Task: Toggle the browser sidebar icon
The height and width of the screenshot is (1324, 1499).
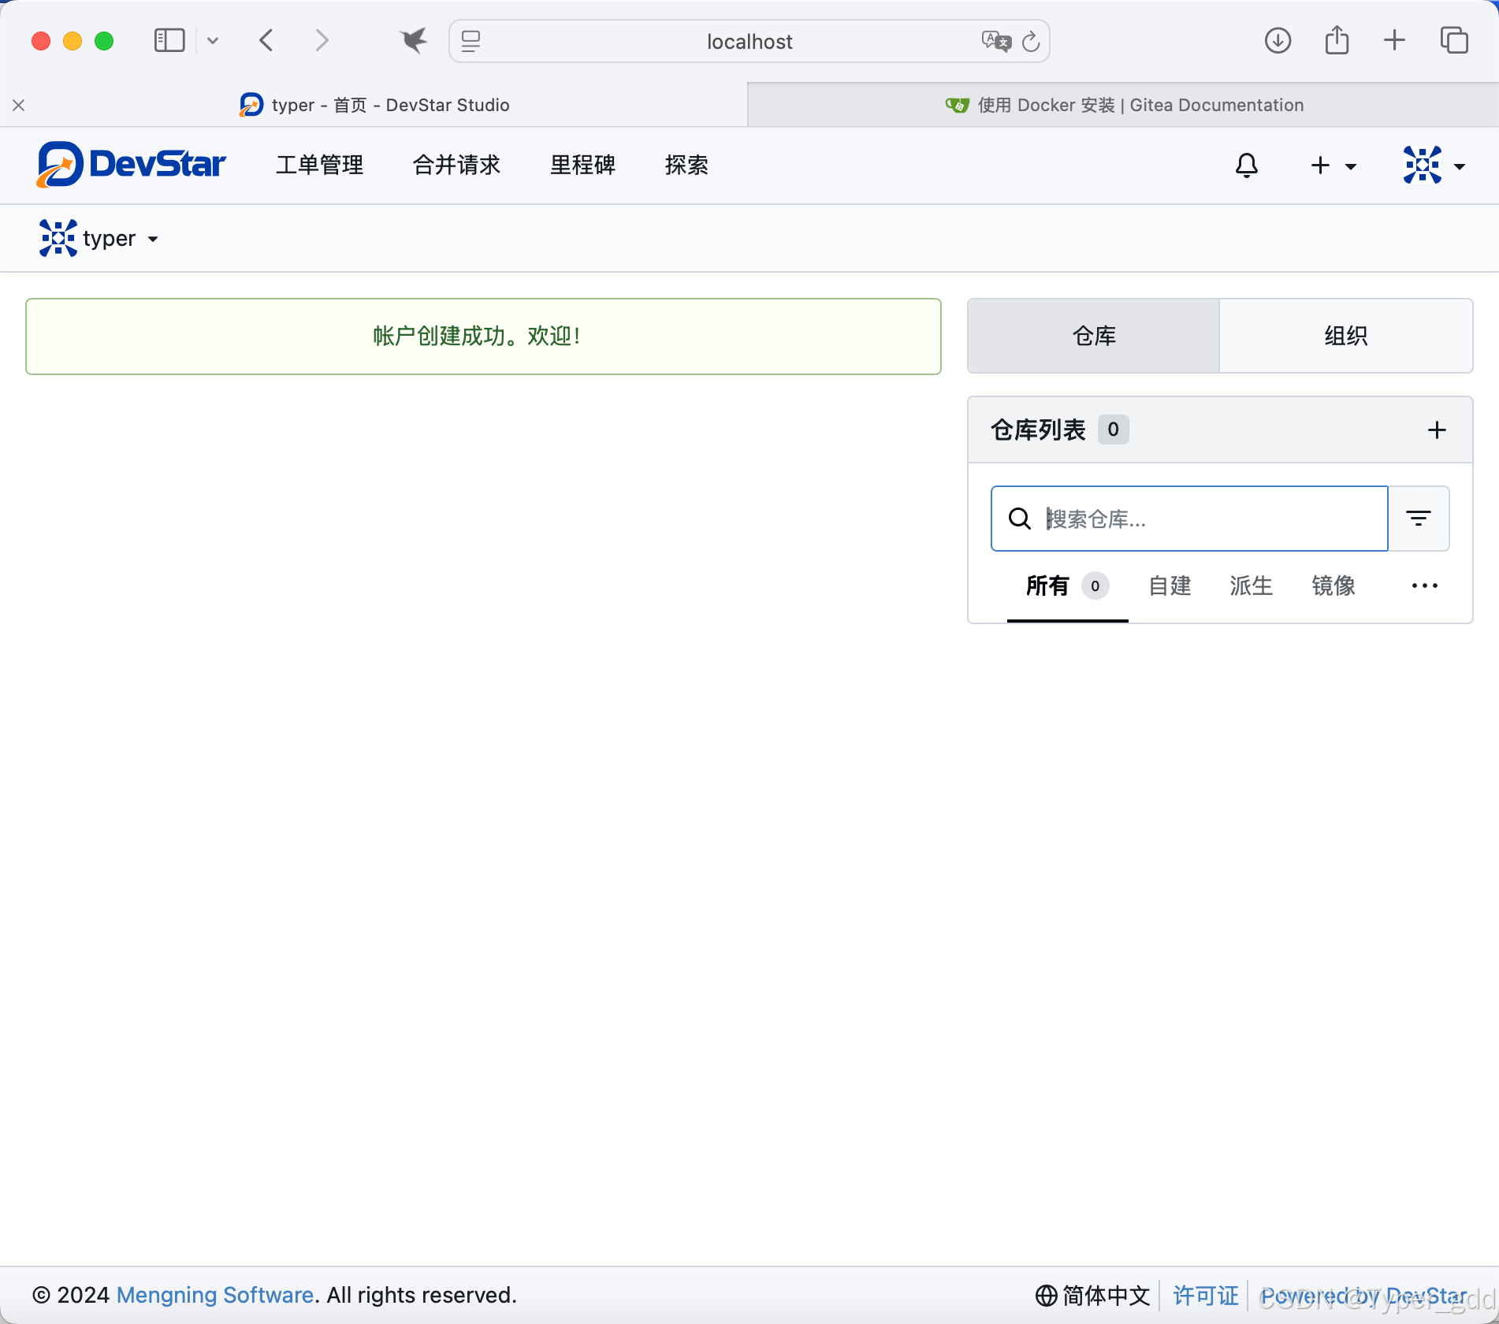Action: click(169, 40)
